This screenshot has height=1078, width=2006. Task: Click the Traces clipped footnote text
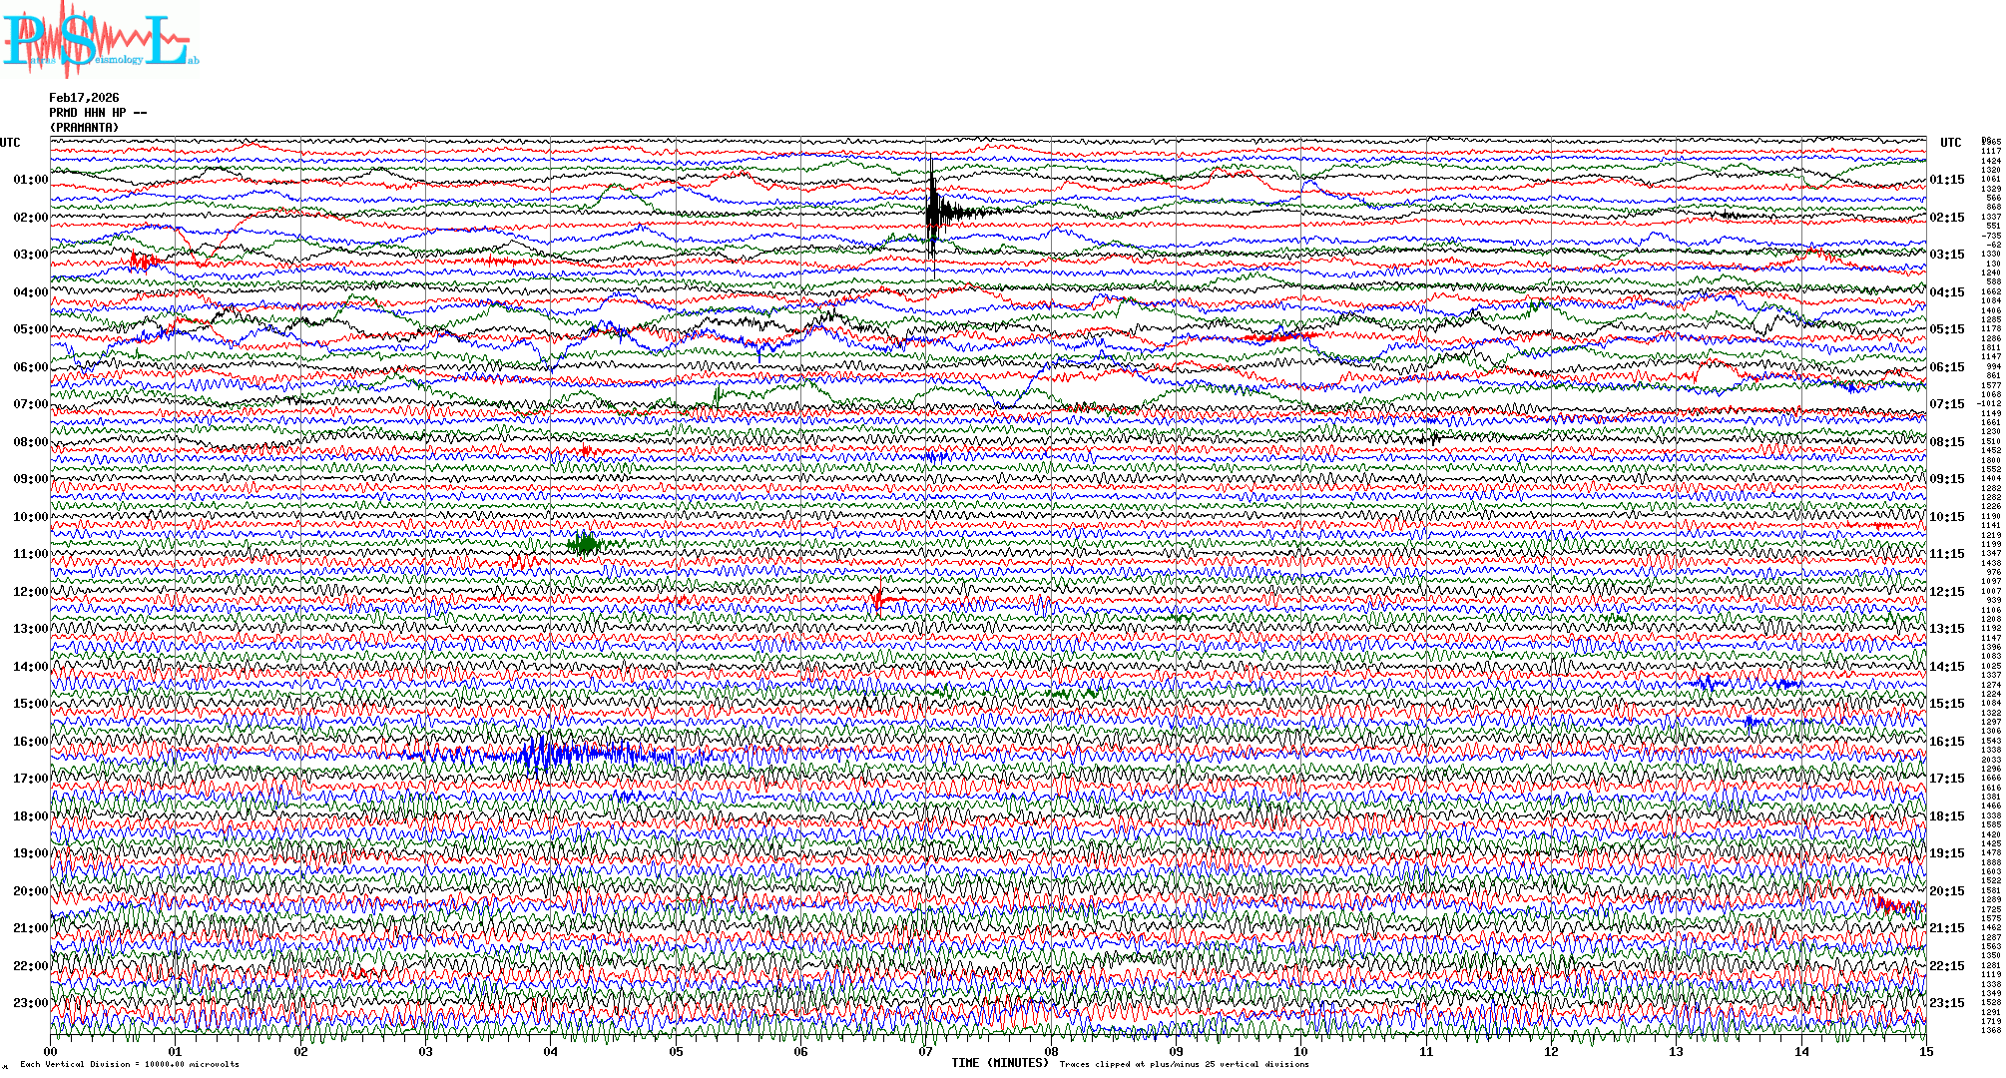tap(1184, 1064)
